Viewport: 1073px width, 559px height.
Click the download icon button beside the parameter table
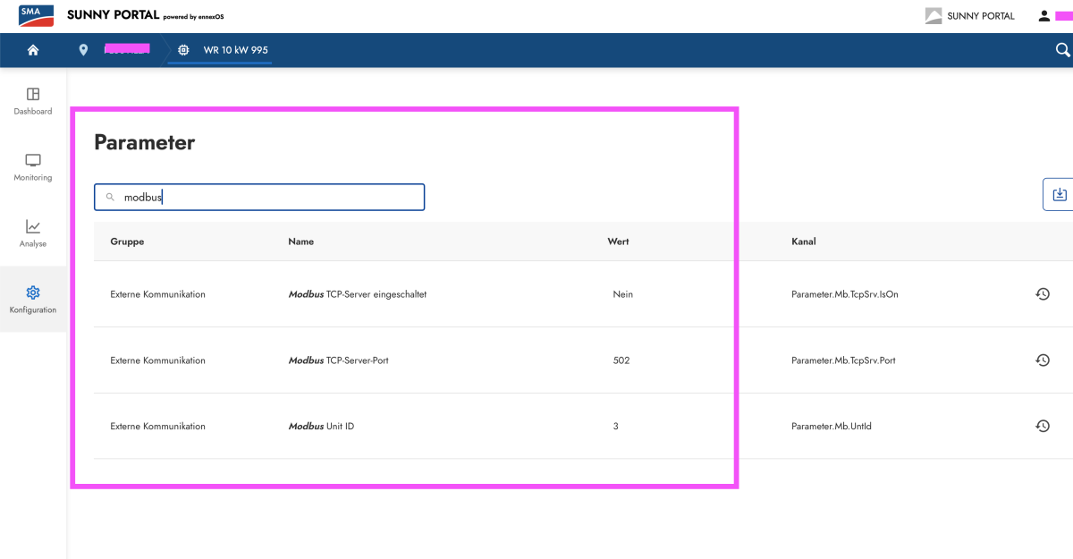point(1060,194)
